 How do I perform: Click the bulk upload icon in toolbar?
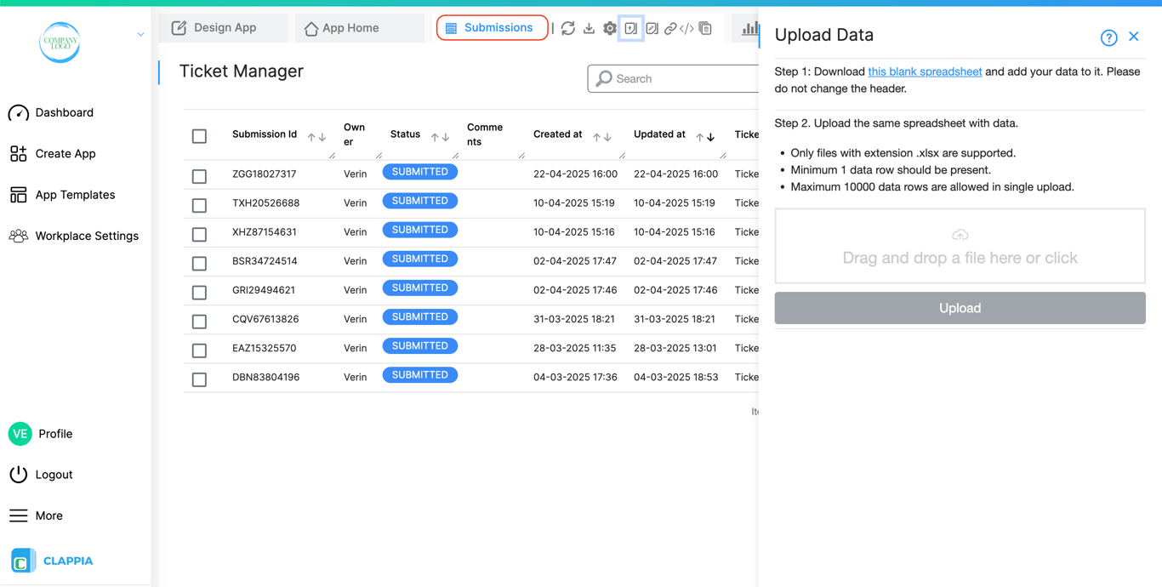[630, 28]
